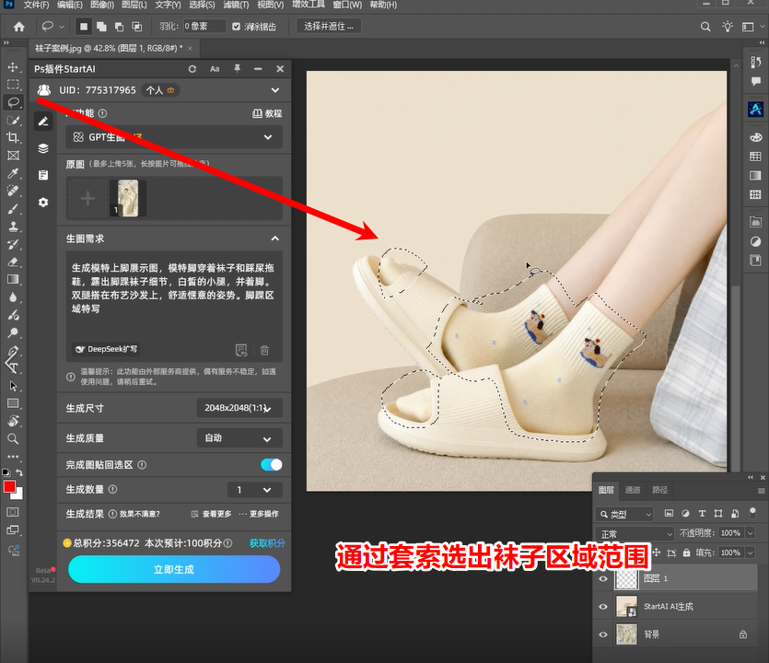The height and width of the screenshot is (663, 769).
Task: Click the white background color swatch
Action: tap(18, 494)
